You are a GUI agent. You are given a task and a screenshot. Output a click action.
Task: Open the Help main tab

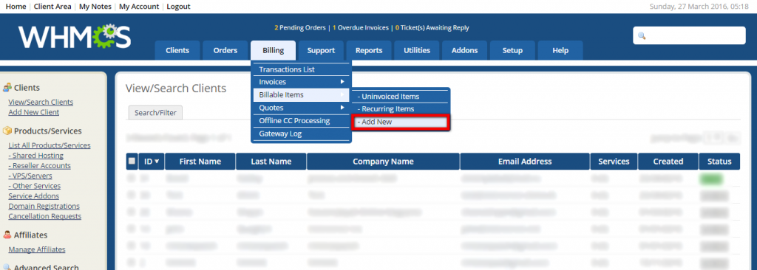coord(560,51)
